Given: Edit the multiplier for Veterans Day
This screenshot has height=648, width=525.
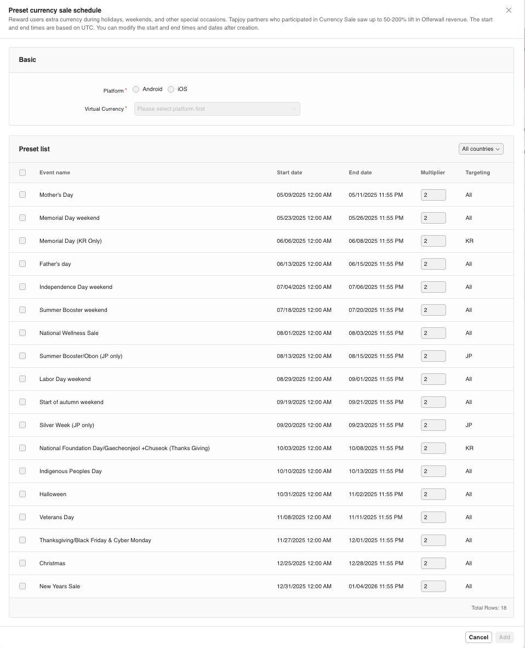Looking at the screenshot, I should click(433, 517).
